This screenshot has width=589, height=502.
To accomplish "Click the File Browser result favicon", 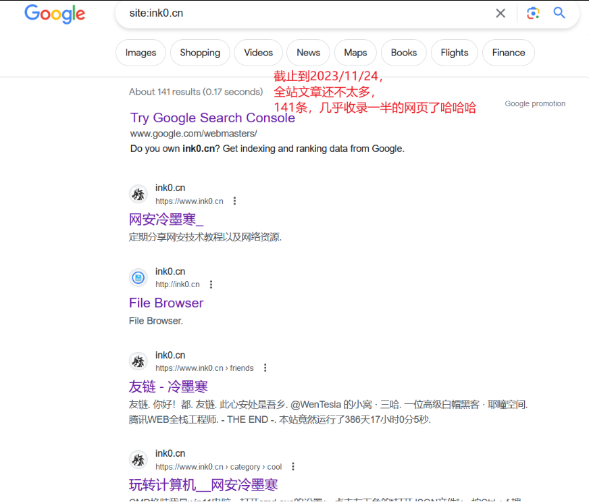I will click(x=138, y=278).
